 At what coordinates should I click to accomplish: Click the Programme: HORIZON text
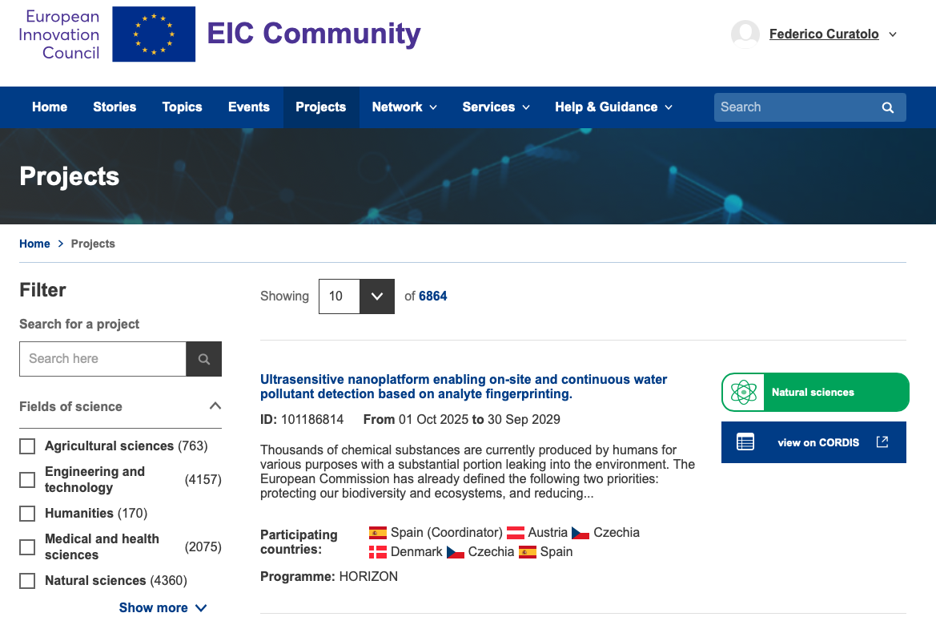pos(329,577)
